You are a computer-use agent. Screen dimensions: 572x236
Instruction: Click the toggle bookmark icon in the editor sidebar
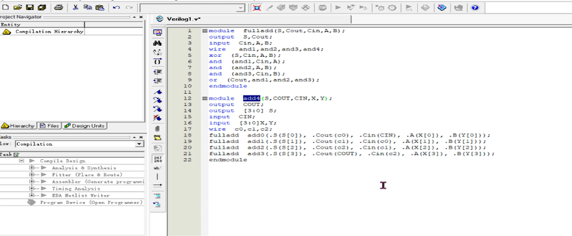(157, 92)
